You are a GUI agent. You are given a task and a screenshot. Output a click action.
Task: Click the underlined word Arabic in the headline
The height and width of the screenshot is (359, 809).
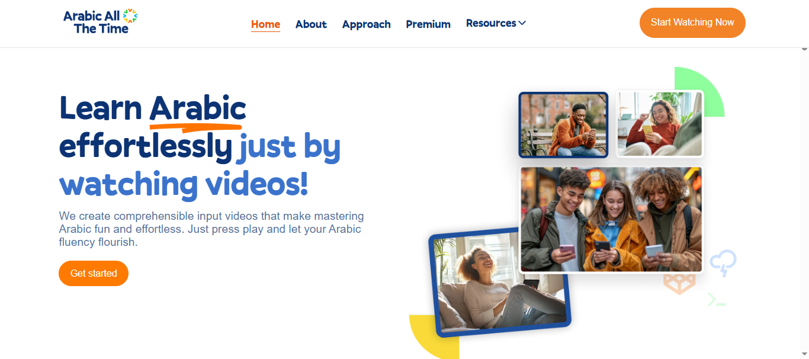(x=197, y=108)
